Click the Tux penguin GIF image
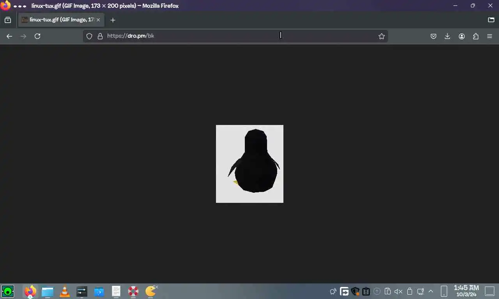This screenshot has width=499, height=299. pos(249,164)
